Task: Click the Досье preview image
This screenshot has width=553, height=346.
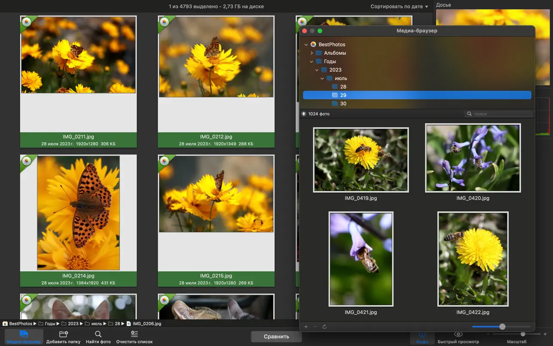Action: (x=493, y=47)
